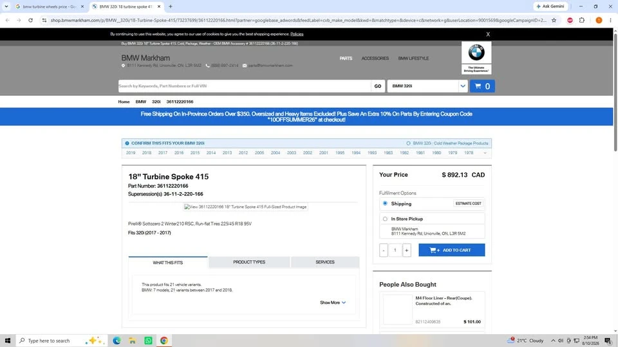Screen dimensions: 618x347
Task: Focus the keyword or part number search field
Action: (245, 86)
